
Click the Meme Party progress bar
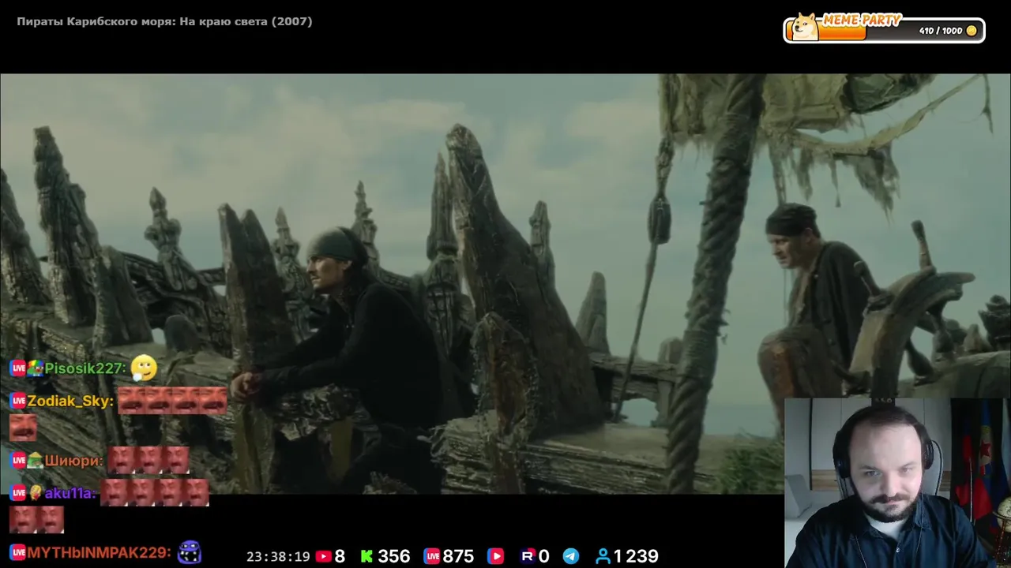coord(884,31)
